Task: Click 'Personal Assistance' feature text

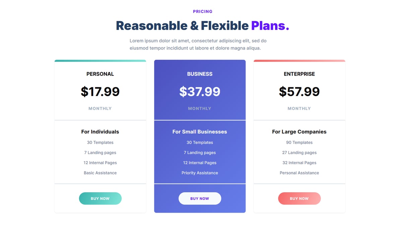Action: [299, 173]
